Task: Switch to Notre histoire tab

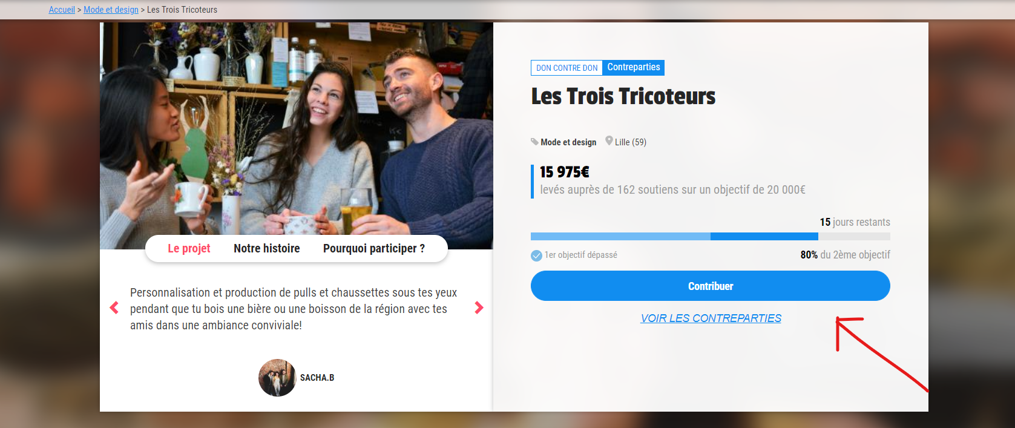Action: coord(267,248)
